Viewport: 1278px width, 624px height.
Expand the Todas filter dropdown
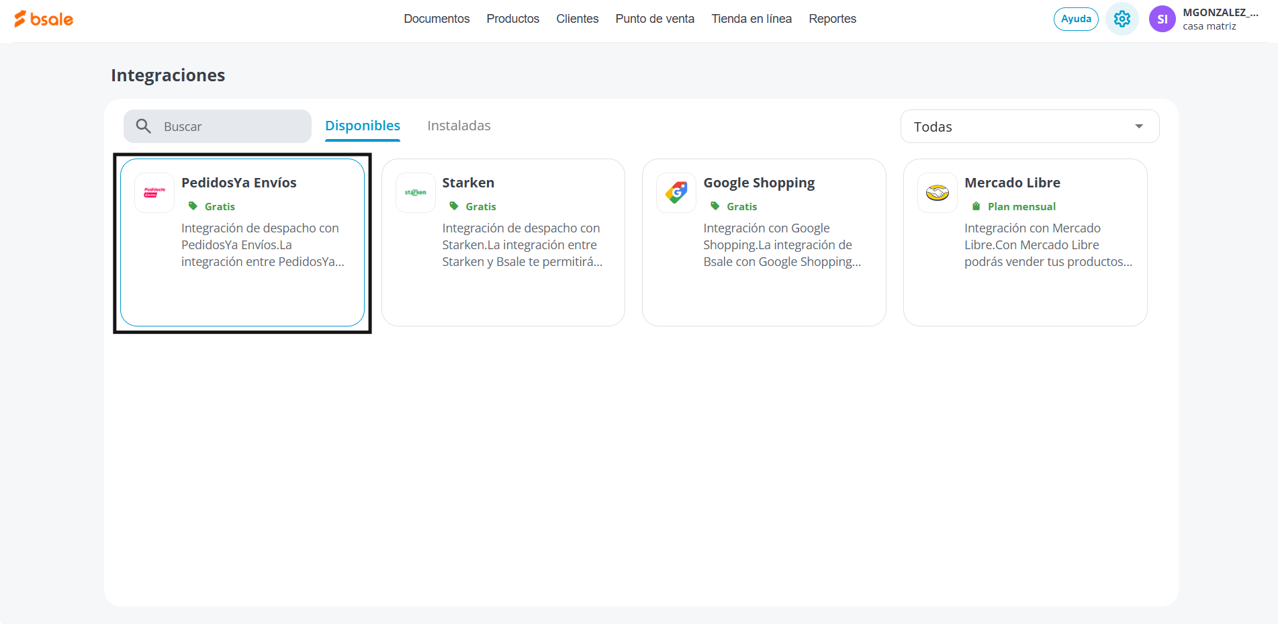[x=1030, y=126]
